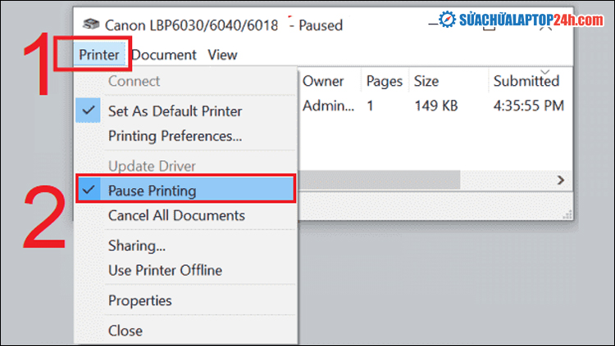Click the pages value 1
The width and height of the screenshot is (615, 346).
tap(370, 106)
